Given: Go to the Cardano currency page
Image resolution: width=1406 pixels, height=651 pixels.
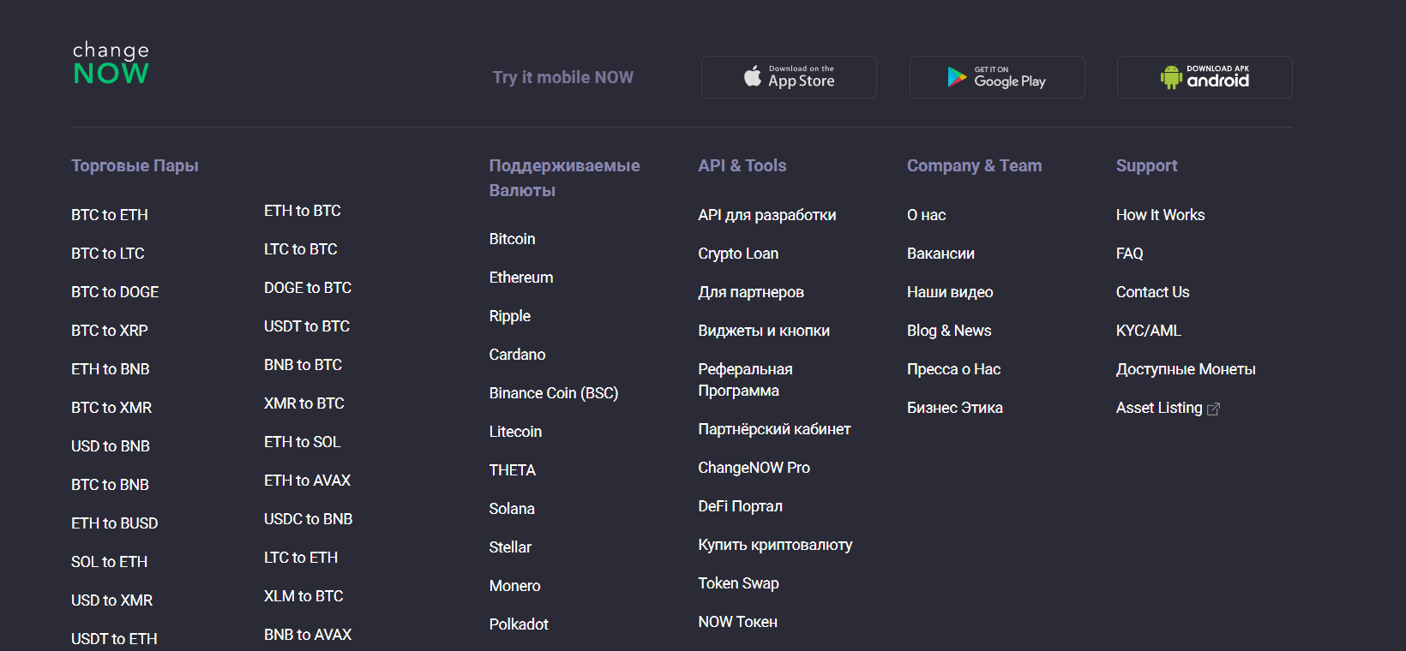Looking at the screenshot, I should (518, 355).
